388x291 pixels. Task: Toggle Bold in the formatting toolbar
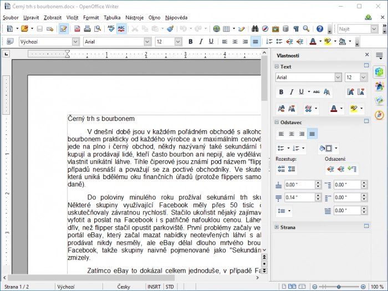190,42
